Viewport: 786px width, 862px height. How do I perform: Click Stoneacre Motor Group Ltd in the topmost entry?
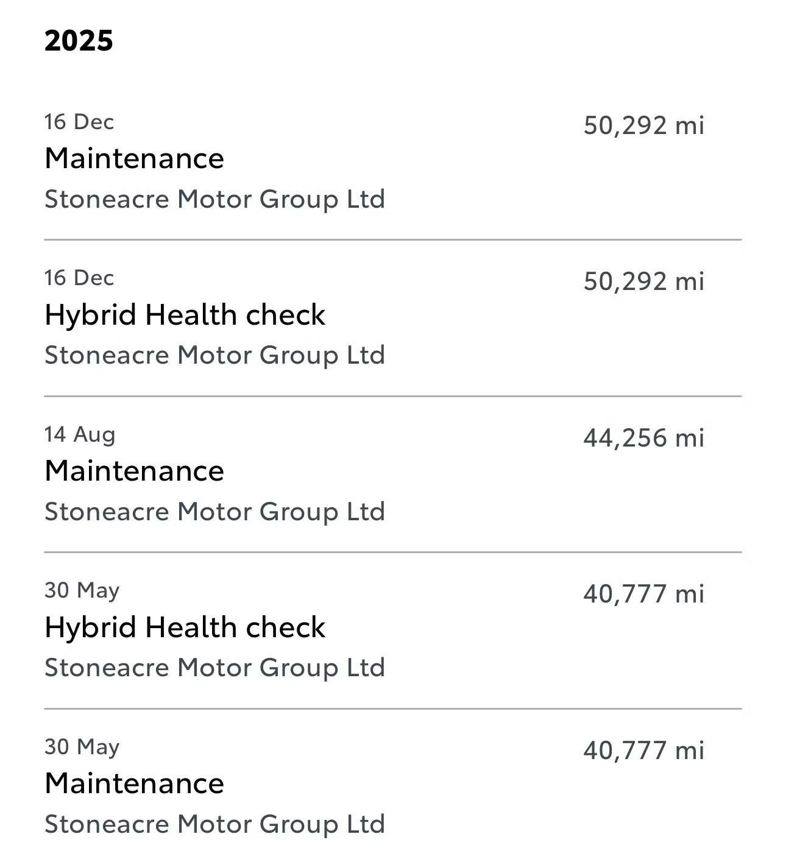[214, 199]
